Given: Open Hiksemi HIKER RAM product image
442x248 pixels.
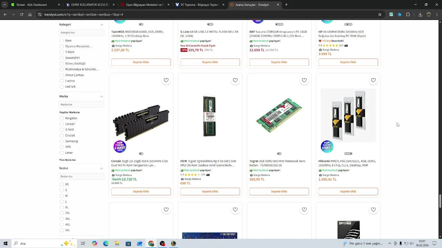Looking at the screenshot, I should click(x=348, y=115).
